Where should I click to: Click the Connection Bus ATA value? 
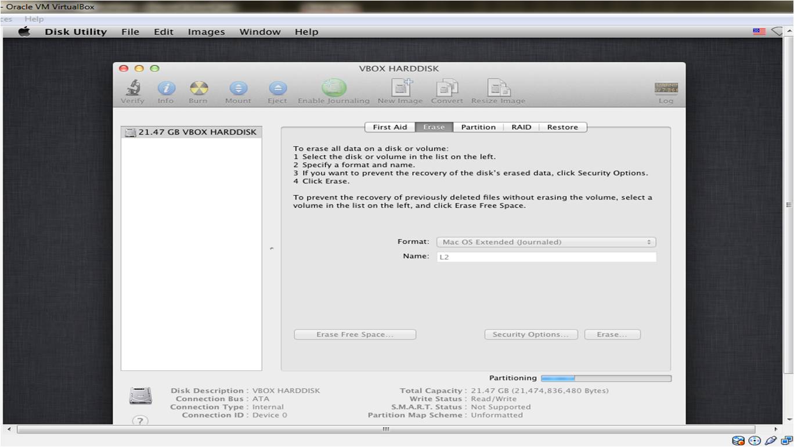[x=261, y=399]
